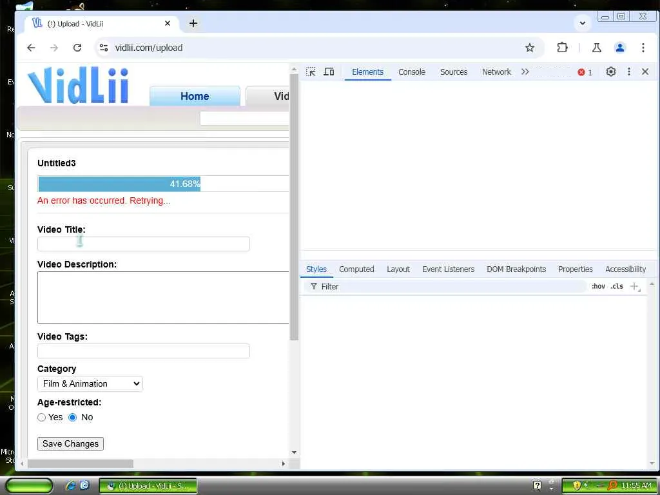This screenshot has height=495, width=660.
Task: Click the DevTools error count badge
Action: pos(585,72)
